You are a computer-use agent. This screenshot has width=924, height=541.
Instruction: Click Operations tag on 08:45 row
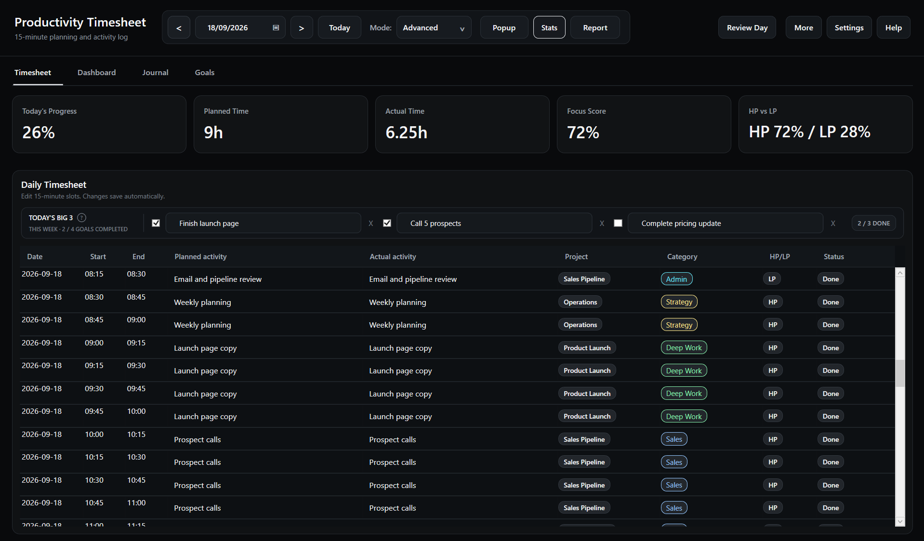click(x=580, y=325)
